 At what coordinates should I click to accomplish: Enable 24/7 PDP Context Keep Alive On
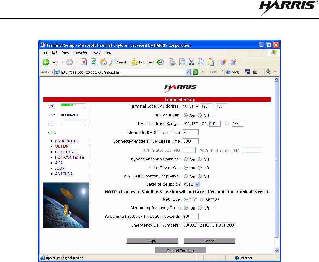[x=186, y=176]
